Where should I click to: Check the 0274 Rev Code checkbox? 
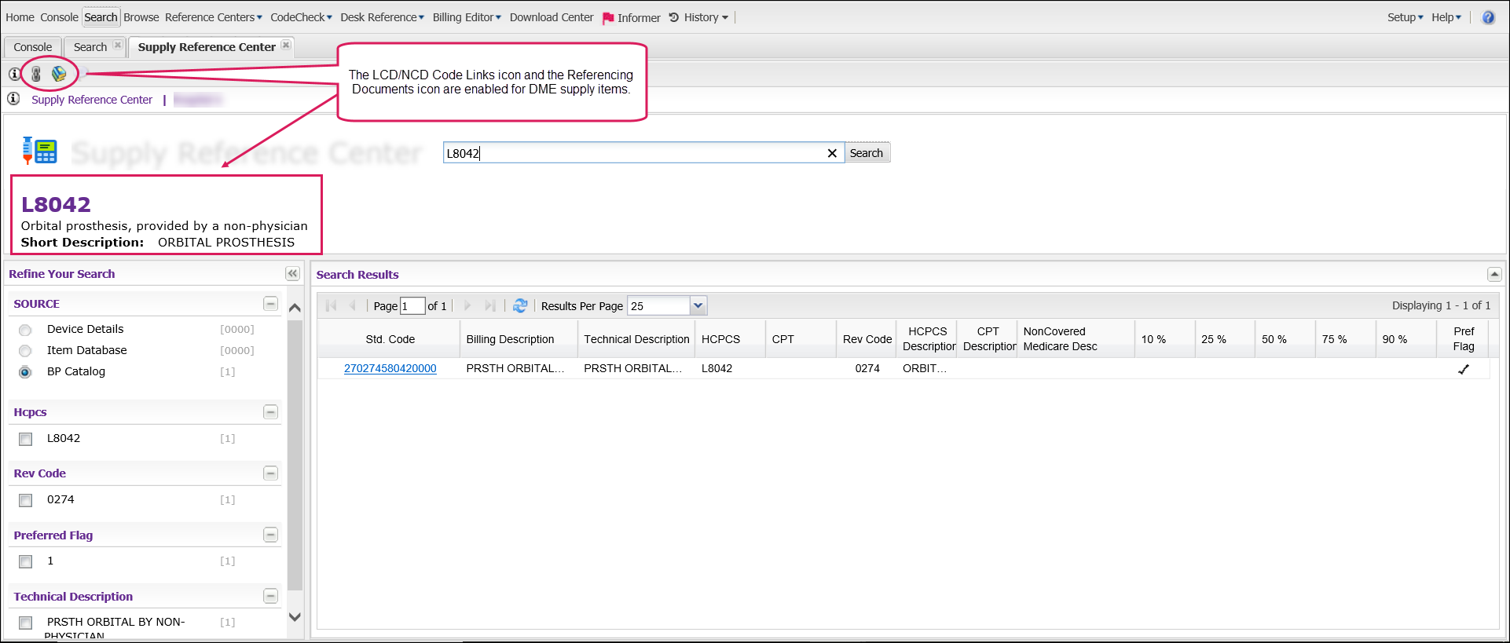[26, 500]
